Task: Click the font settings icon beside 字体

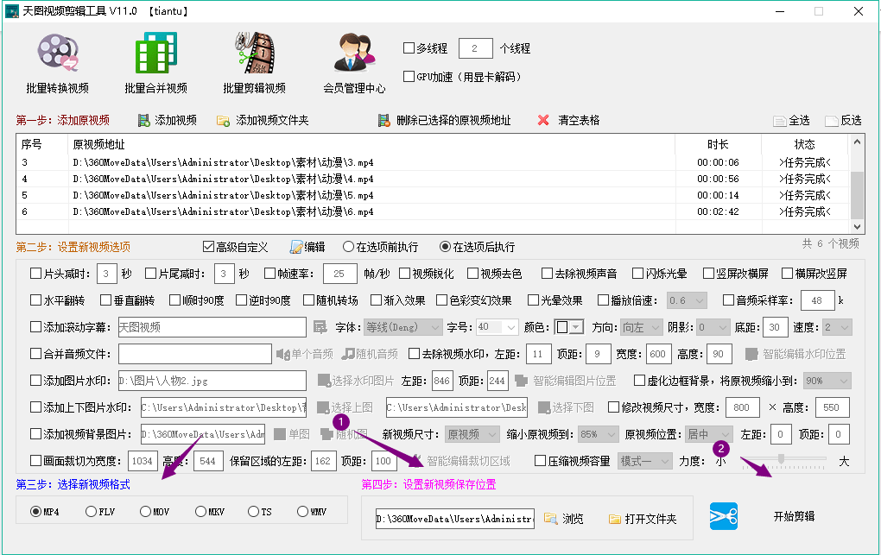Action: (320, 327)
